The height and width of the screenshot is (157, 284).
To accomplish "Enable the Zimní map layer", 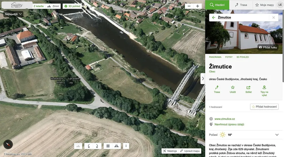I will point(53,6).
